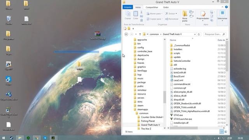249x140 pixels.
Task: Open the Arquivo menu tab
Action: [x=128, y=7]
